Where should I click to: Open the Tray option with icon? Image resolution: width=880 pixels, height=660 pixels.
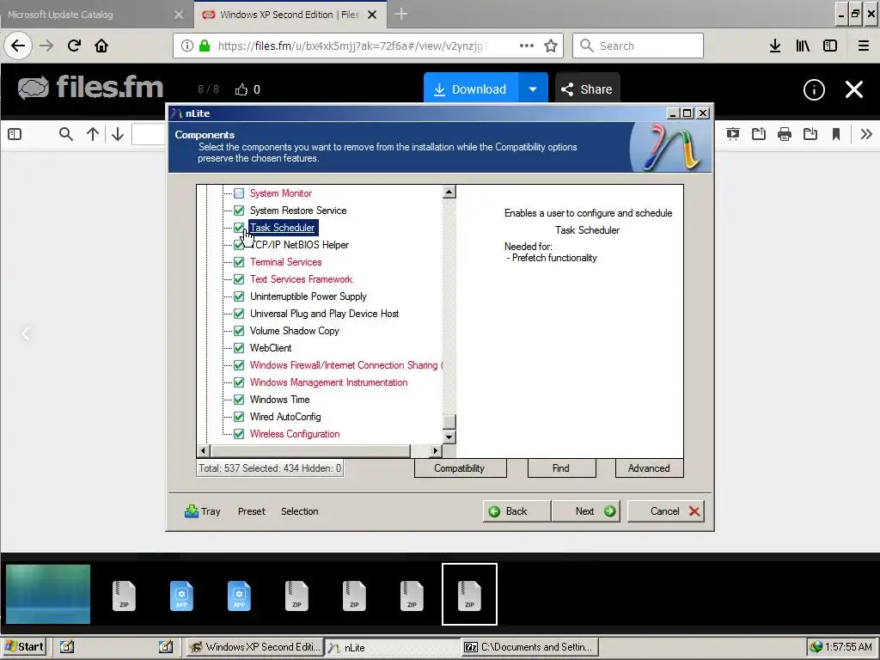pyautogui.click(x=203, y=511)
